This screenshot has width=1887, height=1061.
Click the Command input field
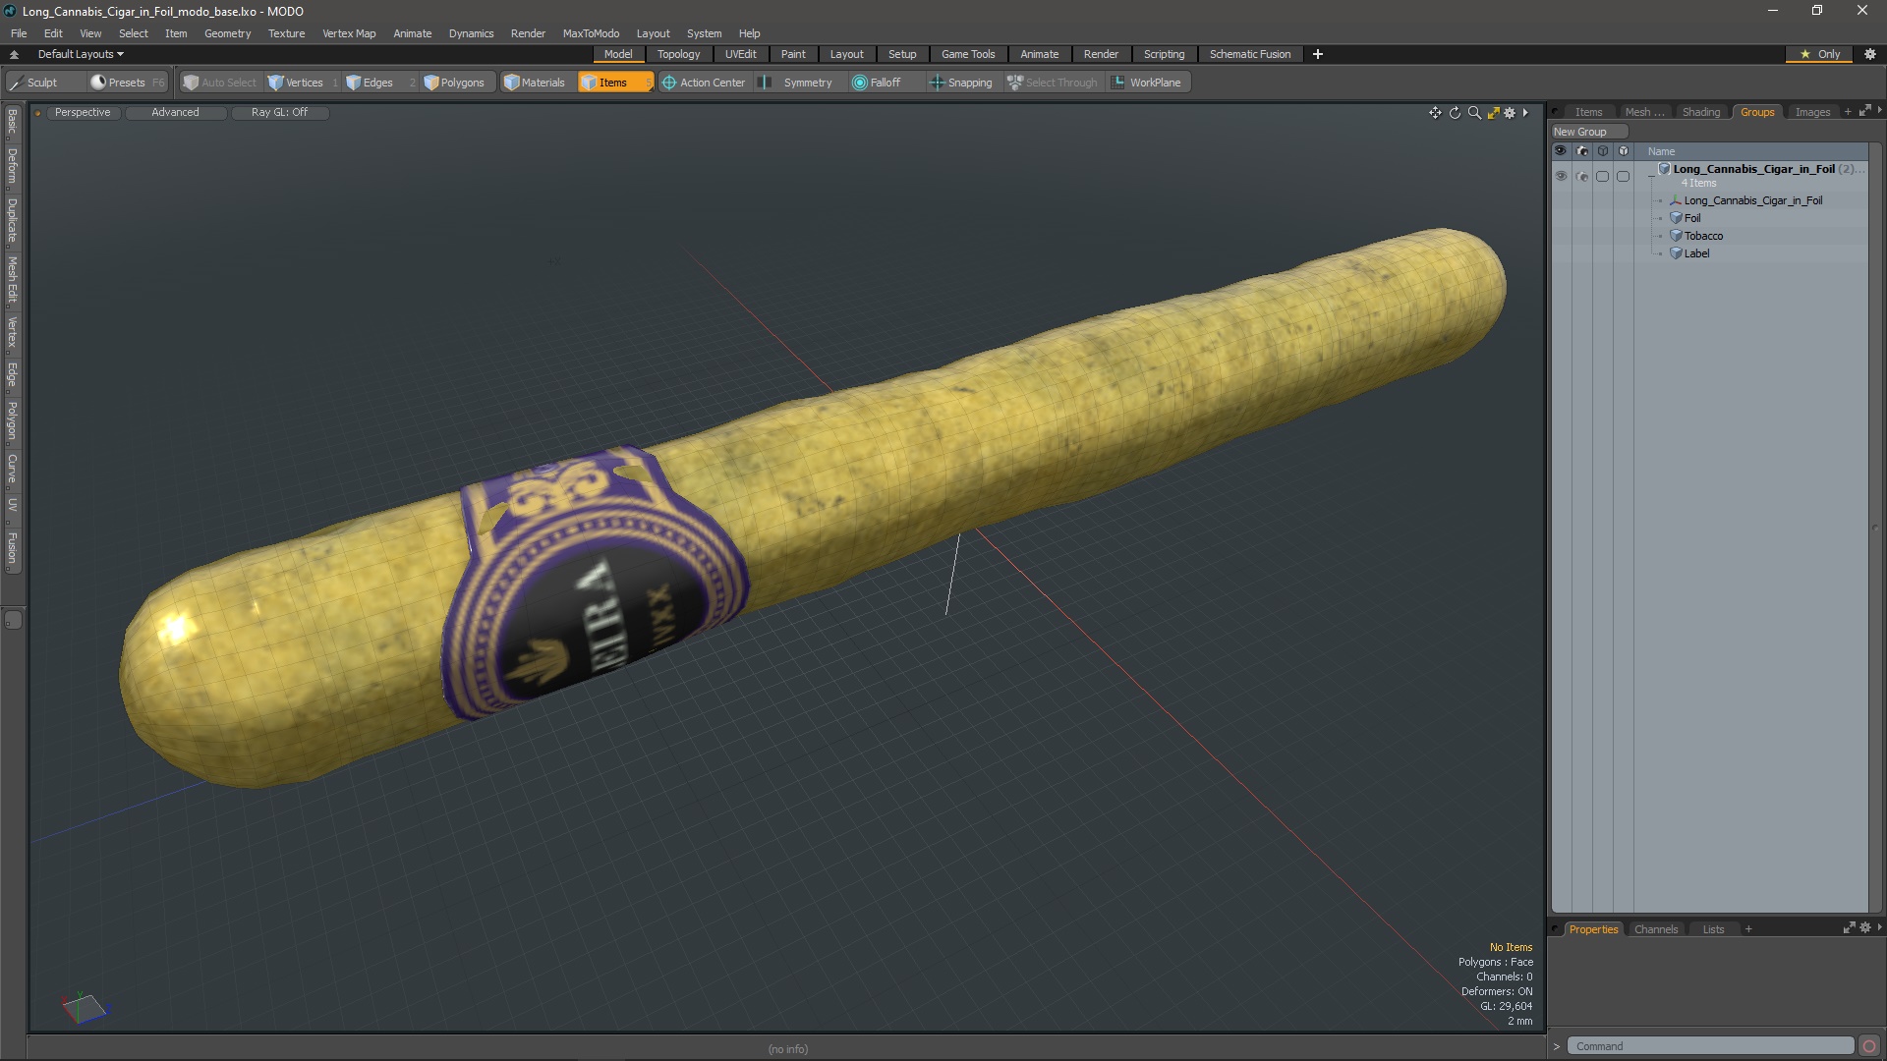tap(1710, 1046)
